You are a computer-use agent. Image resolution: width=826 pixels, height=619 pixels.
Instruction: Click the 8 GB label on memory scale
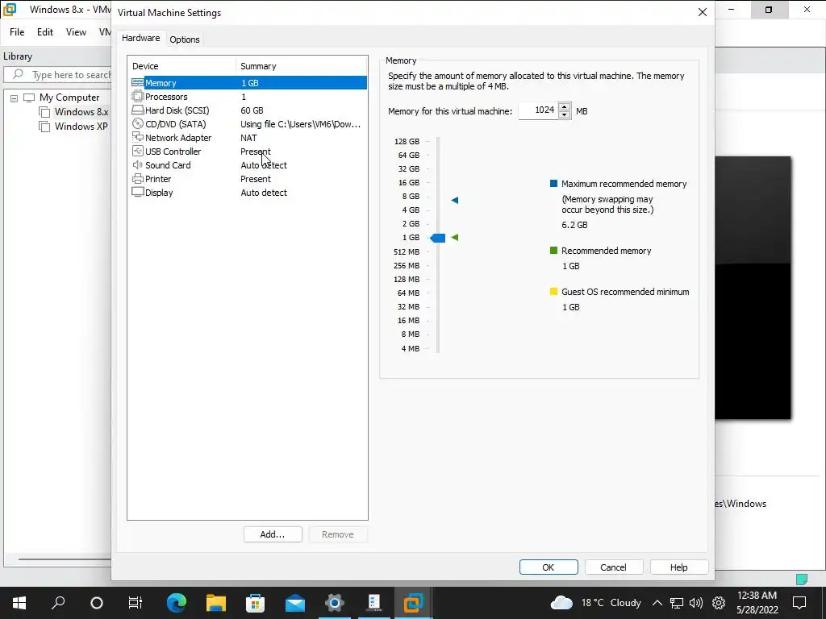[411, 197]
